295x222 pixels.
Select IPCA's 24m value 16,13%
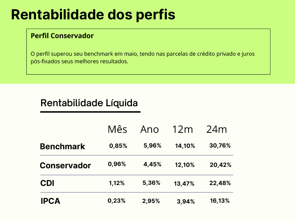pyautogui.click(x=220, y=201)
